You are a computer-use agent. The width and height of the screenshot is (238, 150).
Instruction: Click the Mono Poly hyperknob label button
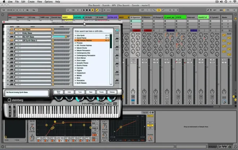tap(58, 92)
